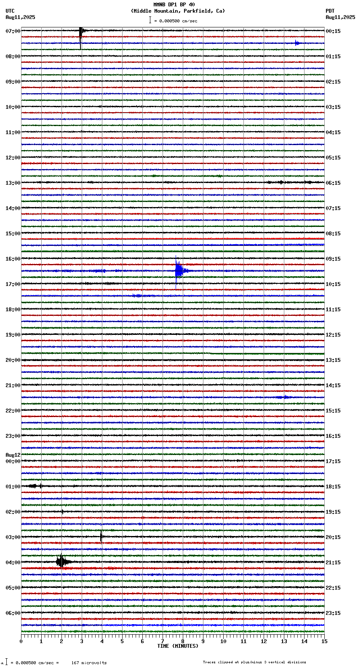Click the '21:15' PDT time label
358x668 pixels.
pyautogui.click(x=333, y=563)
